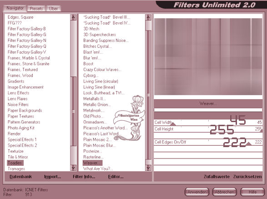
Task: Choose the Weaver filter in list
Action: point(92,163)
